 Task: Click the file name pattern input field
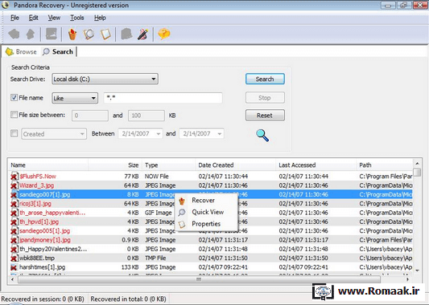pyautogui.click(x=163, y=98)
